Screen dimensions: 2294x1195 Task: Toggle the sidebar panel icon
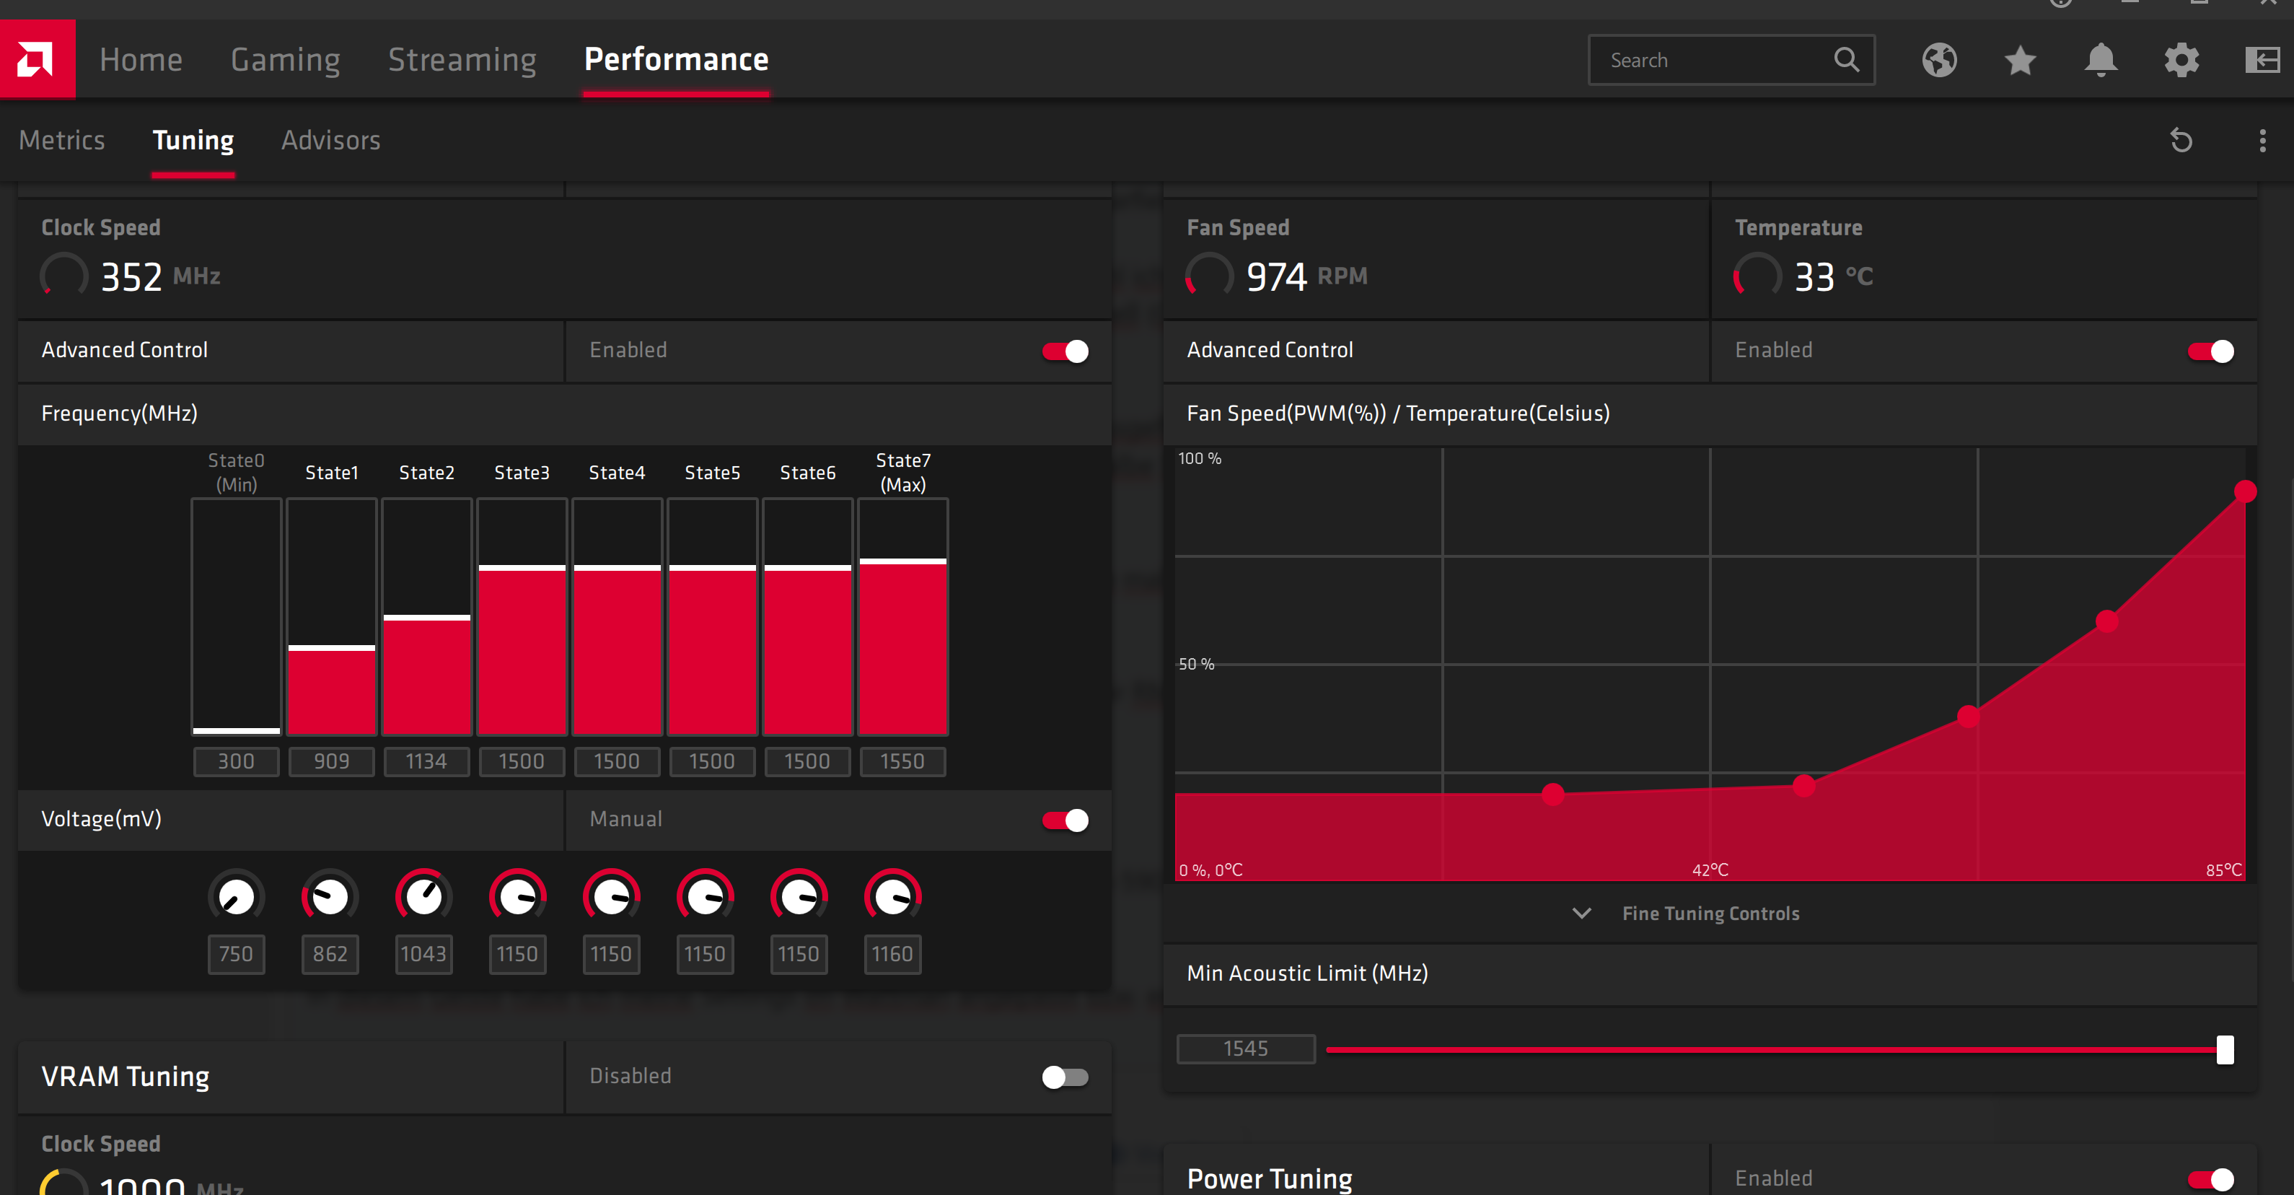[2262, 60]
